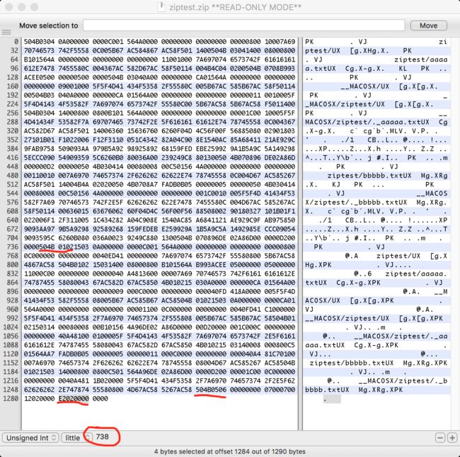Click ASCII text __MACOSX/UX on line 160

(x=365, y=86)
